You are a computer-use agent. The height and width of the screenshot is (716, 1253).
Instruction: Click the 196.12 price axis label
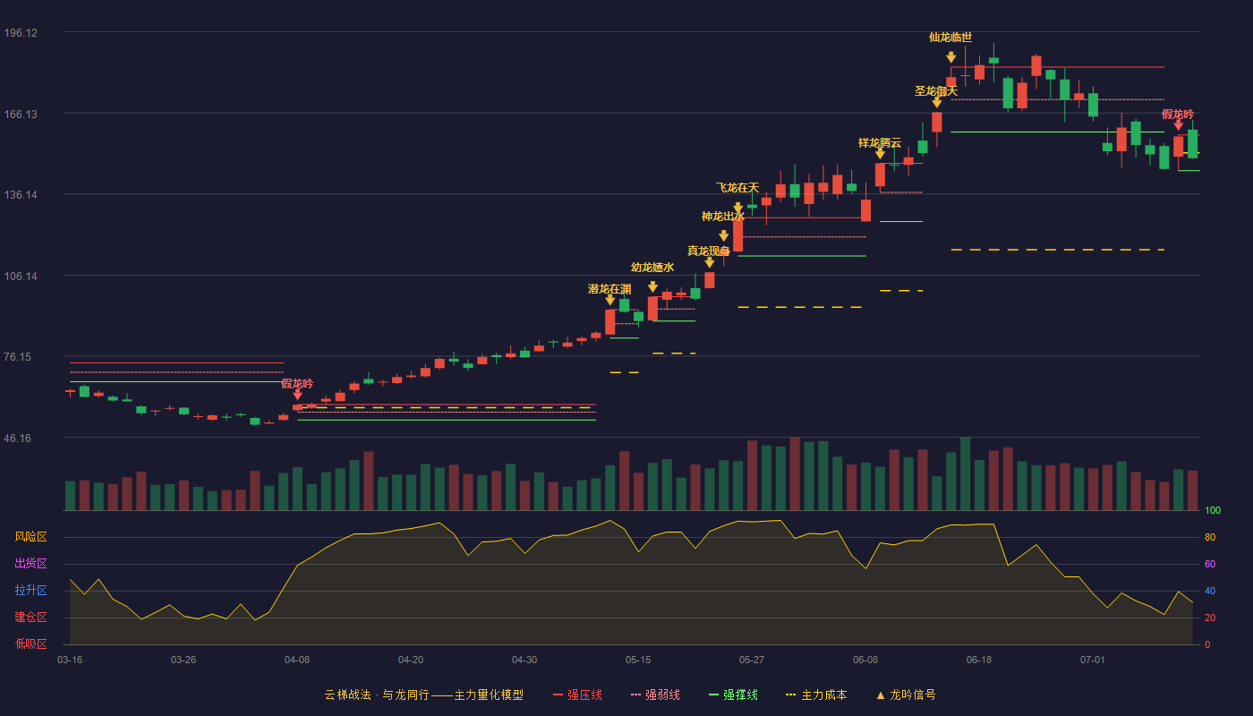tap(21, 32)
